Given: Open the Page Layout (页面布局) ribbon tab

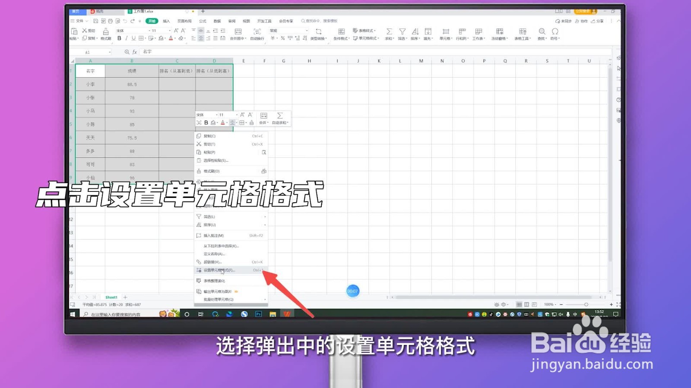Looking at the screenshot, I should pyautogui.click(x=184, y=21).
